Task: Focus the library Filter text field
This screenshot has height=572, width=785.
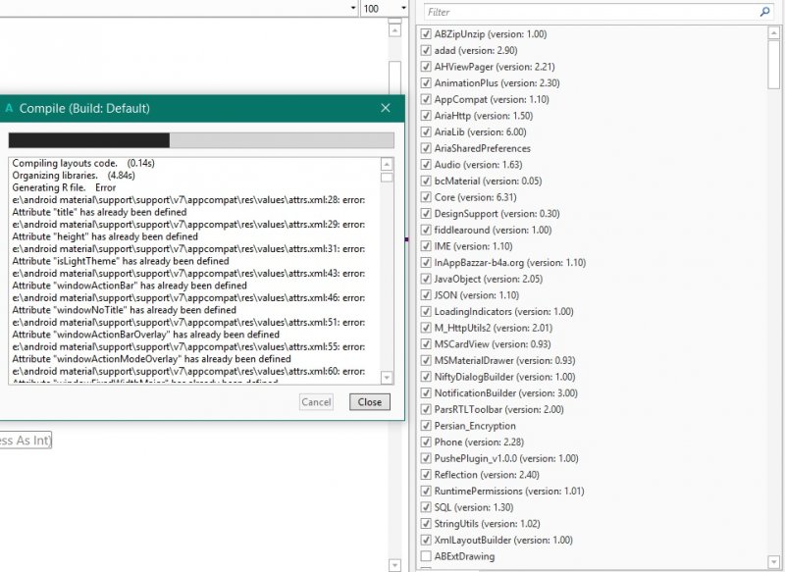Action: pos(589,12)
